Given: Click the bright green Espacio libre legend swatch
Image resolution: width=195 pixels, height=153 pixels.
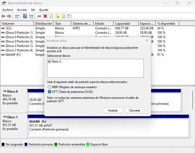Looking at the screenshot, I should [x=88, y=144].
